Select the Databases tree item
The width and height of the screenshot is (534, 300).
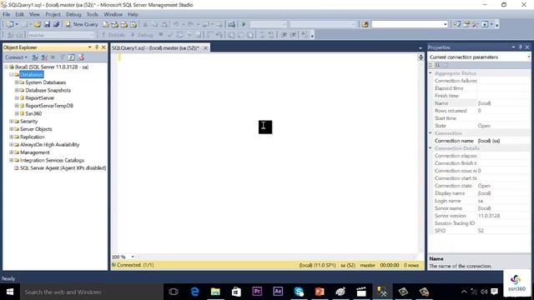click(32, 74)
